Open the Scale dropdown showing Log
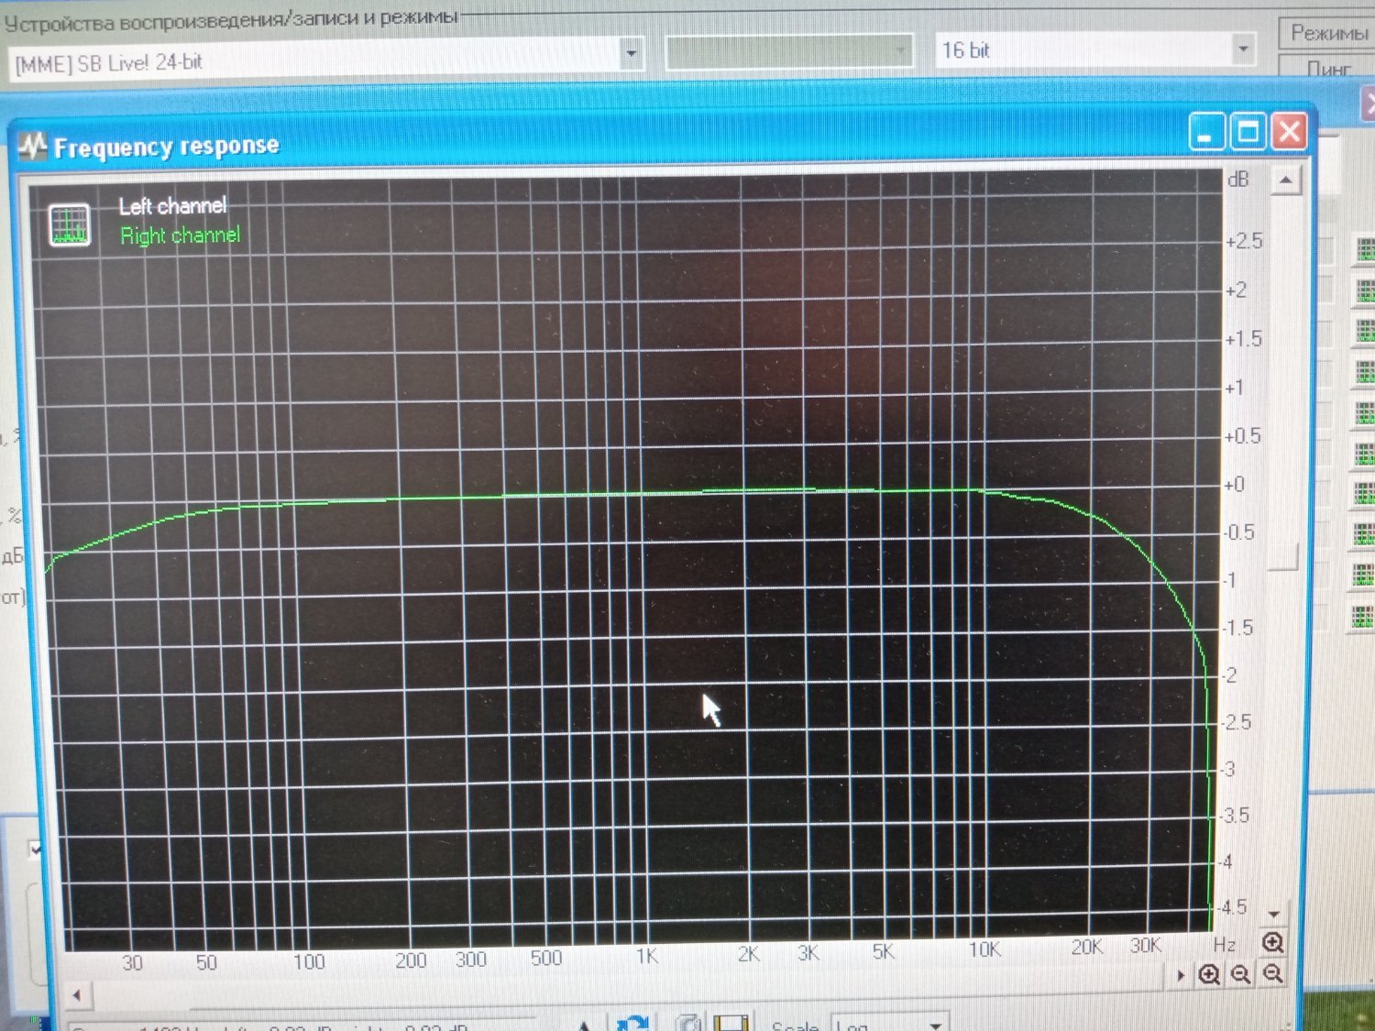1375x1031 pixels. pyautogui.click(x=935, y=1025)
